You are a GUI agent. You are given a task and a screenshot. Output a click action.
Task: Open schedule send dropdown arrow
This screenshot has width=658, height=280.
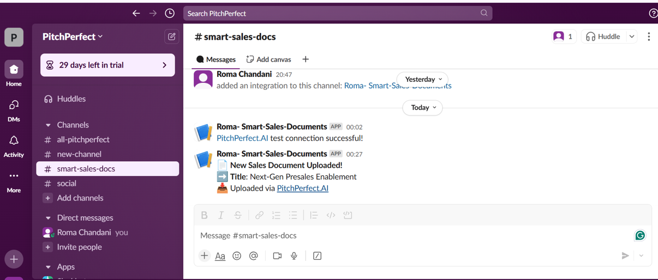641,255
